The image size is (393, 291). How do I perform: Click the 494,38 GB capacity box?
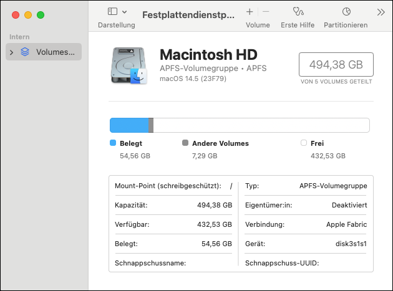(336, 64)
